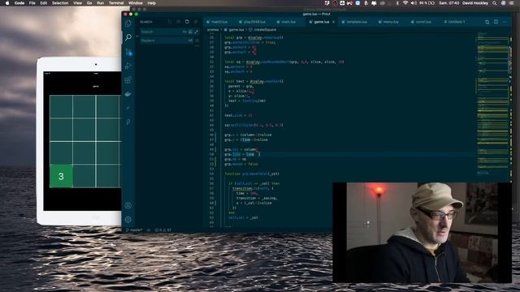
Task: Toggle Preserve Case in Replace field
Action: coord(190,41)
